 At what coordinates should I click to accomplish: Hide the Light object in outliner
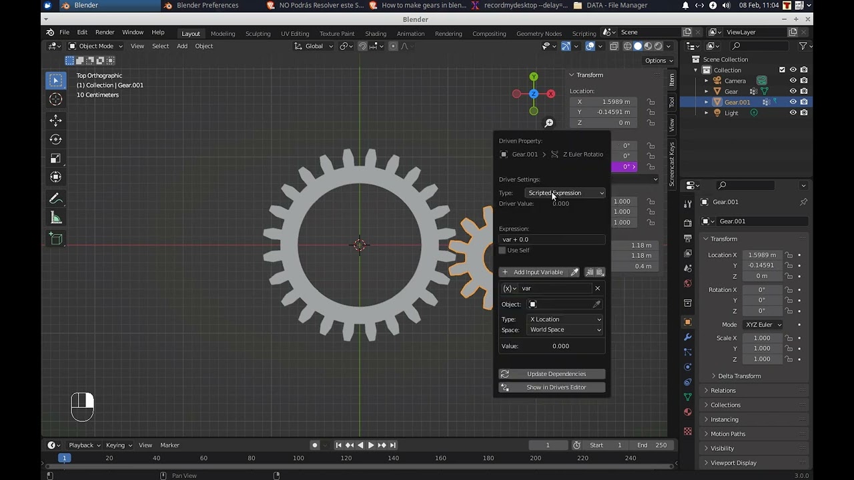(793, 113)
